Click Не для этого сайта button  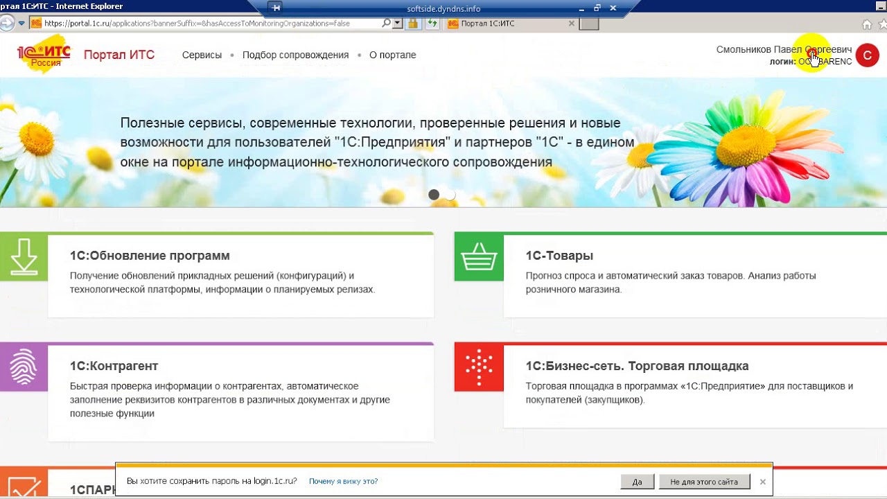pos(704,482)
